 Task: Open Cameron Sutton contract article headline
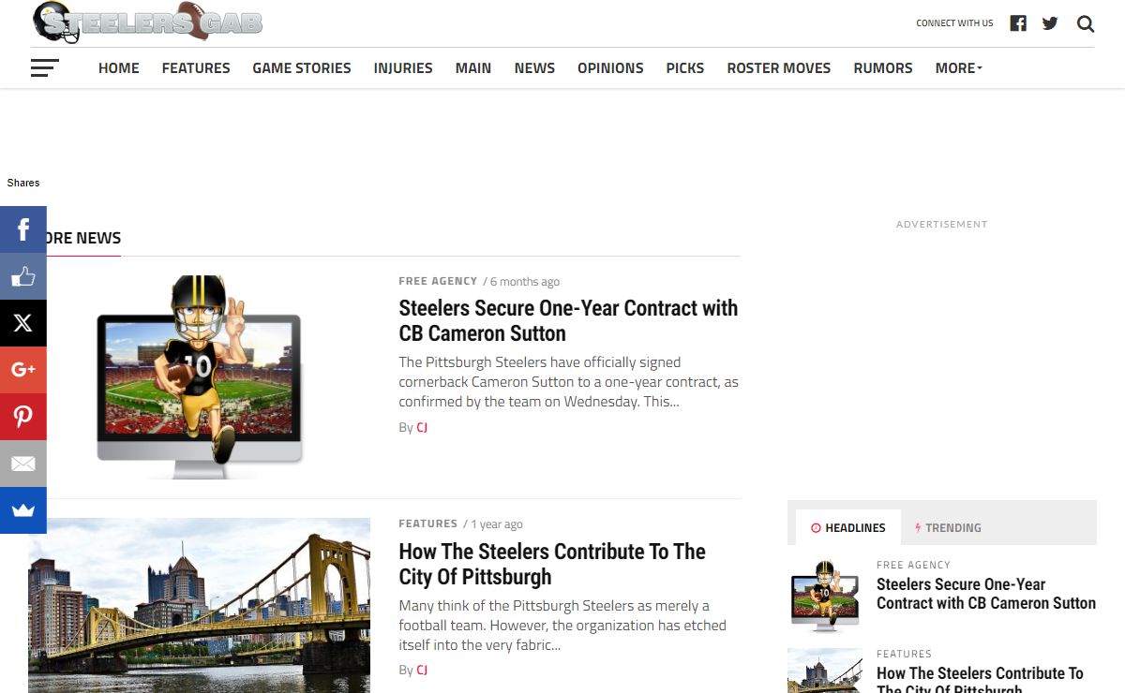coord(568,320)
